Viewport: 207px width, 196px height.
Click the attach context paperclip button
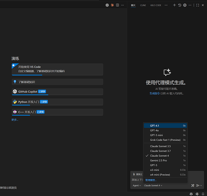pyautogui.click(x=137, y=174)
